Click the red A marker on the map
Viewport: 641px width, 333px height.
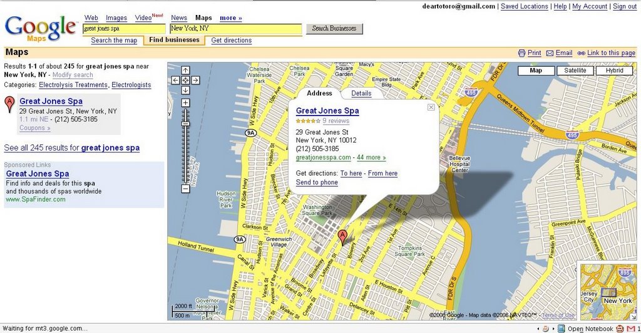click(342, 237)
